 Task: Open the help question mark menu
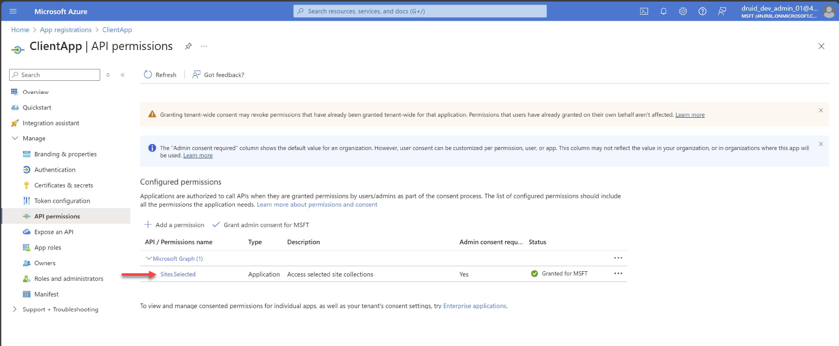pos(702,11)
